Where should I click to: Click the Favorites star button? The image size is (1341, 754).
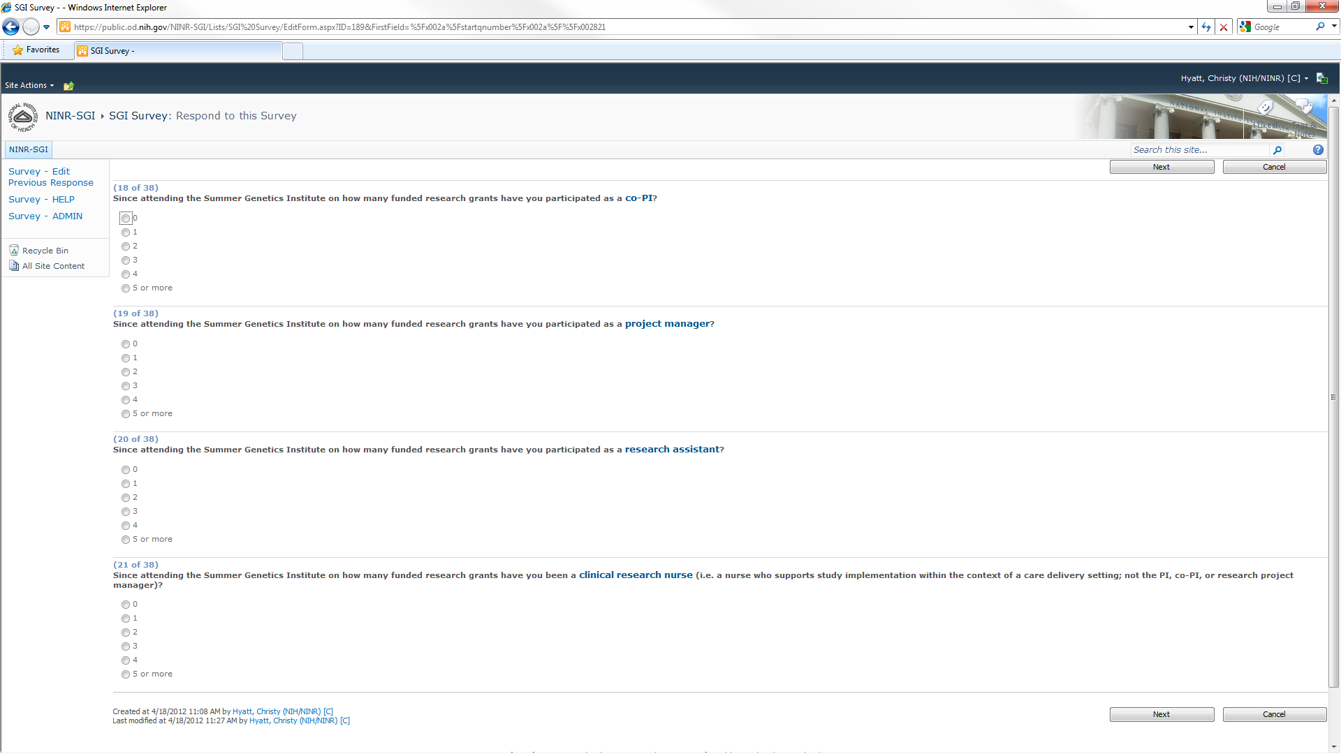pos(36,50)
